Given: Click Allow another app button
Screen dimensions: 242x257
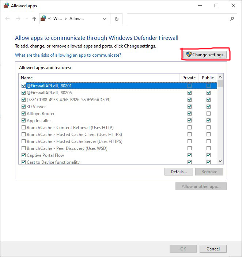Looking at the screenshot, I should coord(201,186).
